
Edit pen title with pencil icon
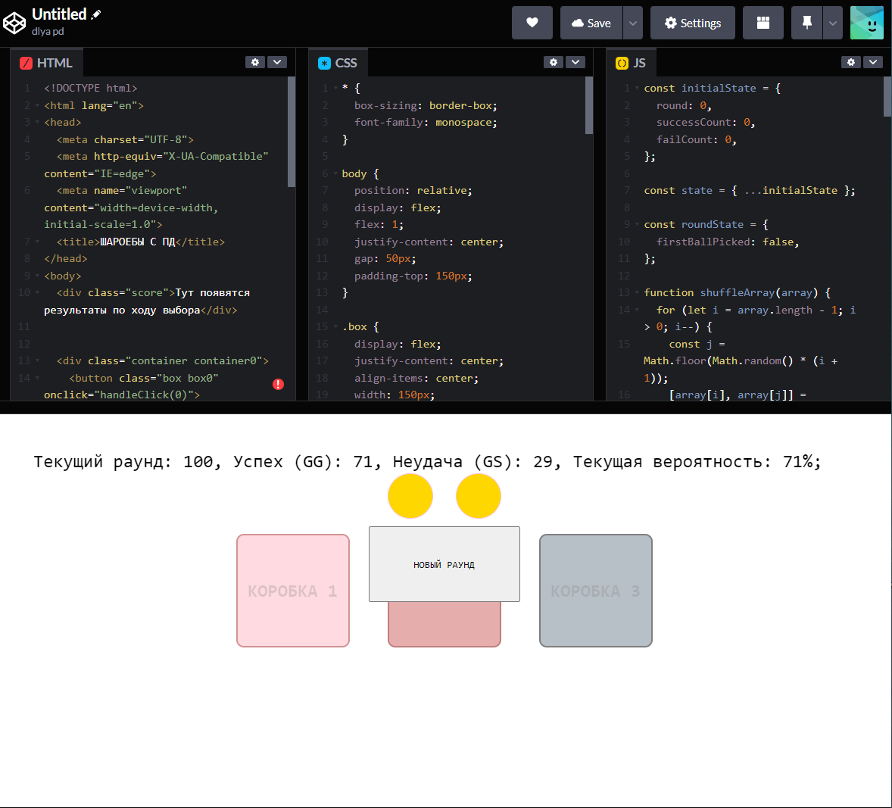pyautogui.click(x=96, y=14)
